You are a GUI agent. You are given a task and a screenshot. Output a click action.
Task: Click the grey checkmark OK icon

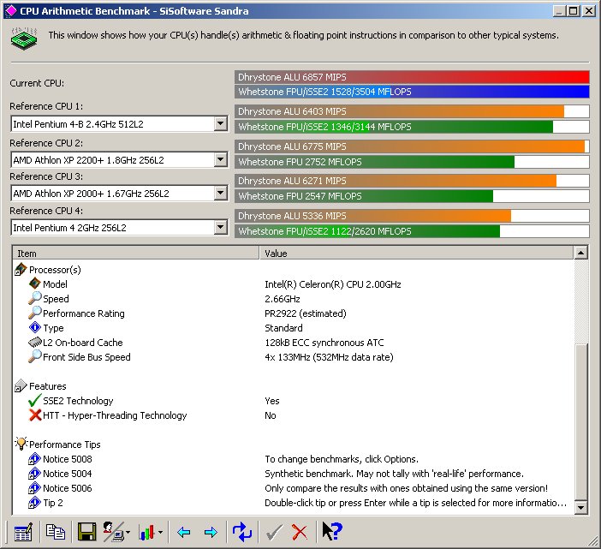[274, 532]
